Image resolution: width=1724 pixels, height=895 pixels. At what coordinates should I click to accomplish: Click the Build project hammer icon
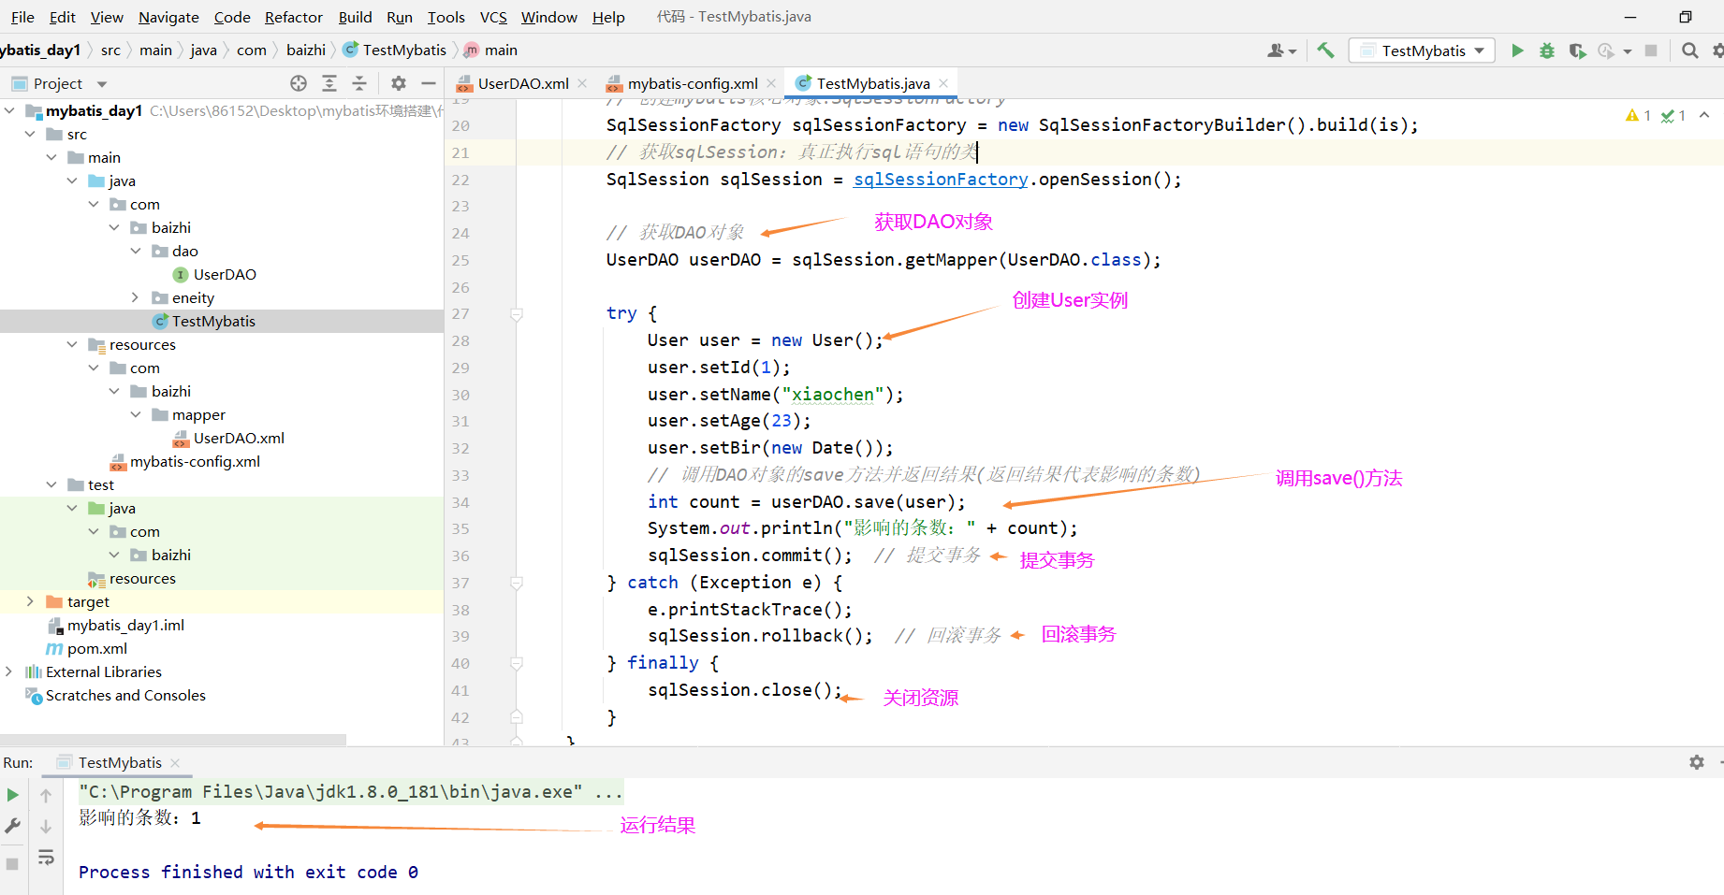[1325, 51]
